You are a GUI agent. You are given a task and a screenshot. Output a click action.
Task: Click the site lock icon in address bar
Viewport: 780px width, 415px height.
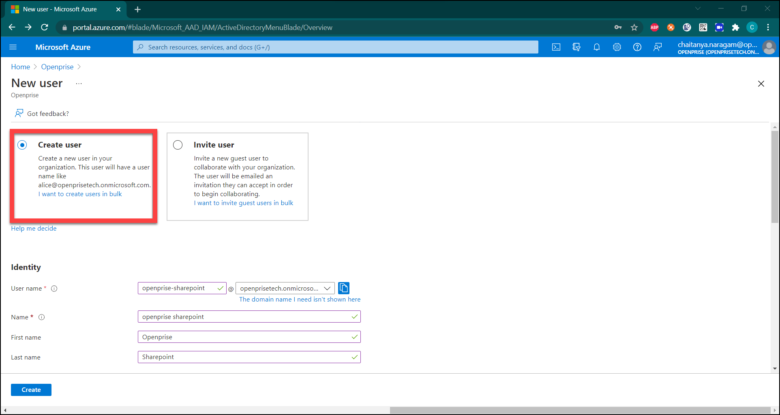click(64, 28)
